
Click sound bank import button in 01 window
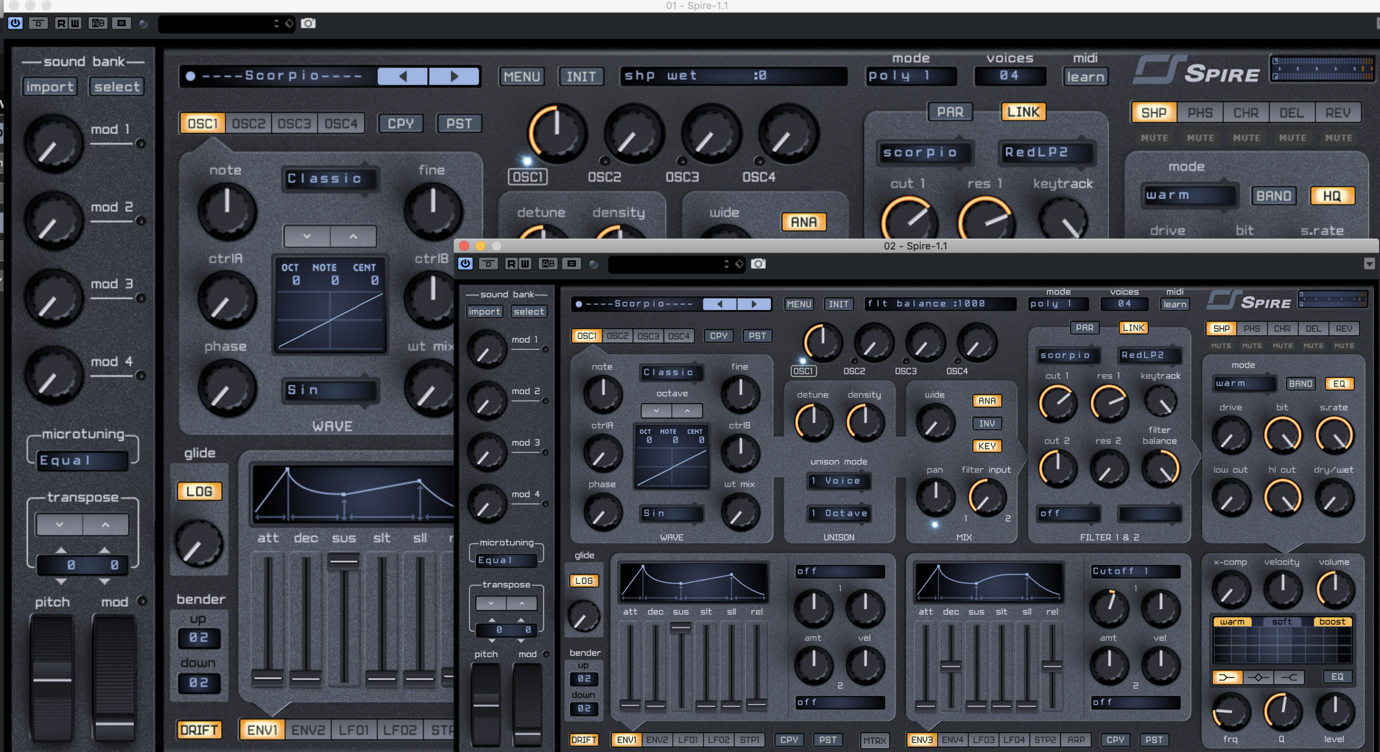pos(50,86)
